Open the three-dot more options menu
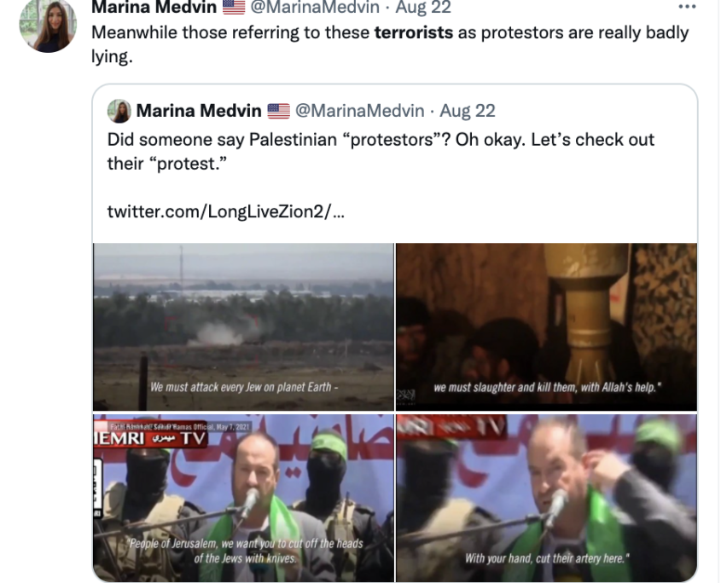 point(687,7)
